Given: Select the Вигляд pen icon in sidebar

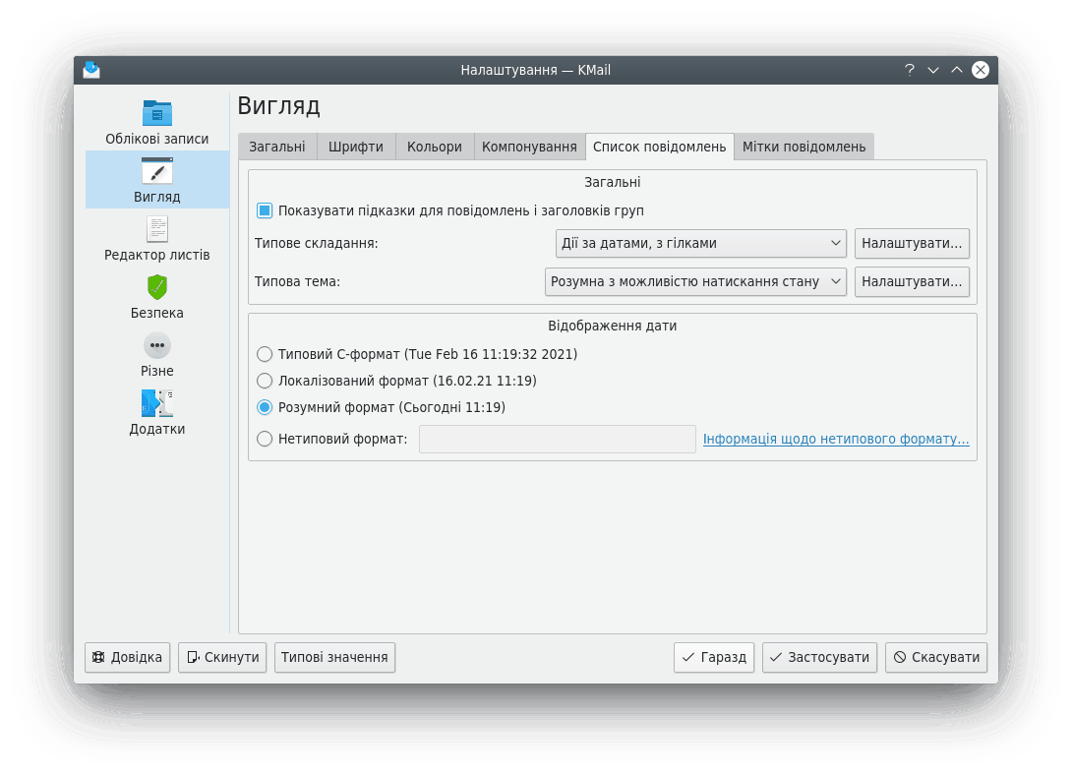Looking at the screenshot, I should [157, 171].
